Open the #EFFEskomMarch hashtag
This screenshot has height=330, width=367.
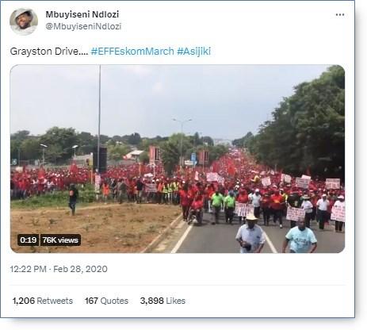132,51
